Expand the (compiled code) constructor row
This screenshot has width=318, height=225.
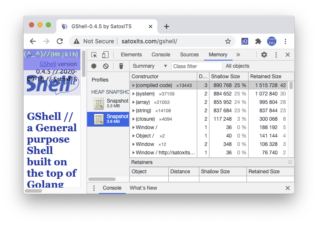tap(133, 85)
